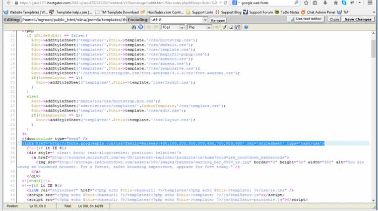Open HostGator.com Contr... bookmark
378x211 pixels.
pyautogui.click(x=162, y=12)
